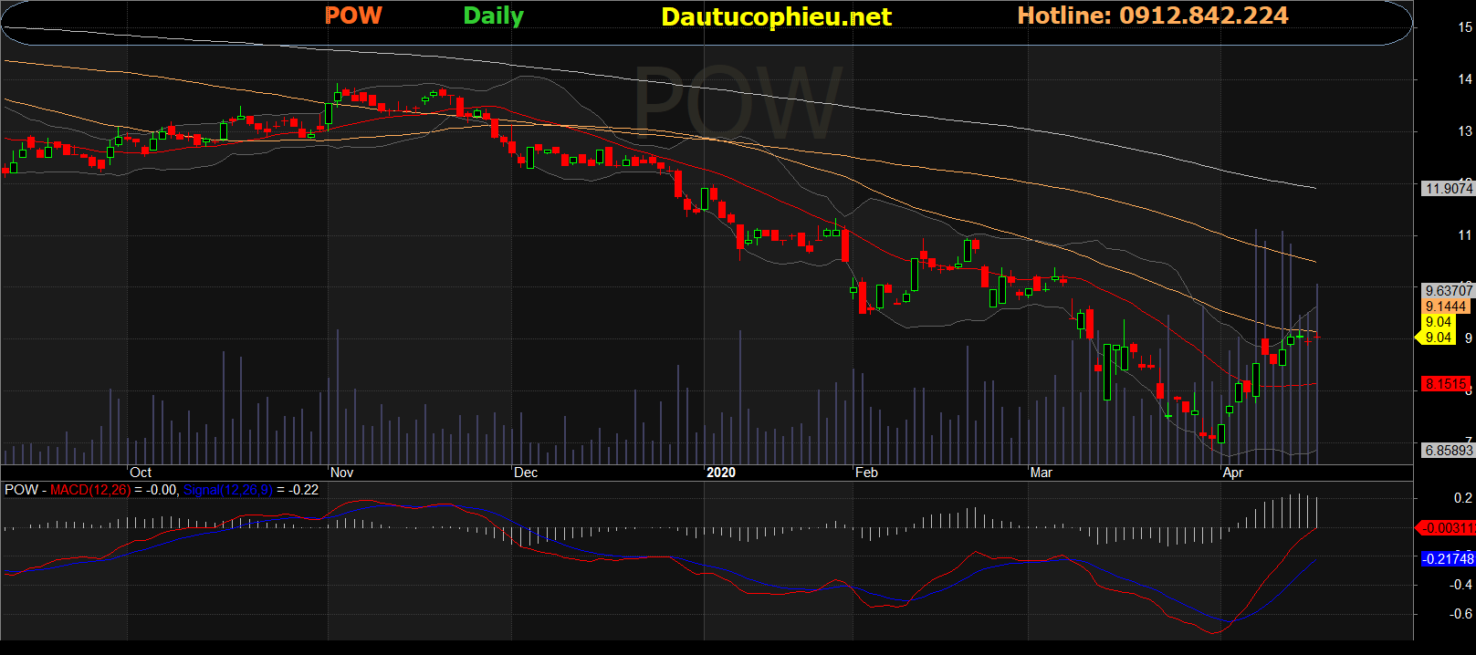Select the 9.63707 price label
Screen dimensions: 1476x655
point(1449,291)
